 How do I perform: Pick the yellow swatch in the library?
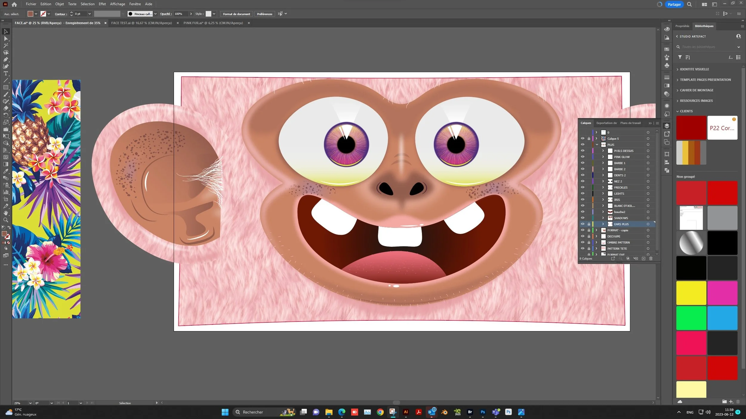click(691, 293)
